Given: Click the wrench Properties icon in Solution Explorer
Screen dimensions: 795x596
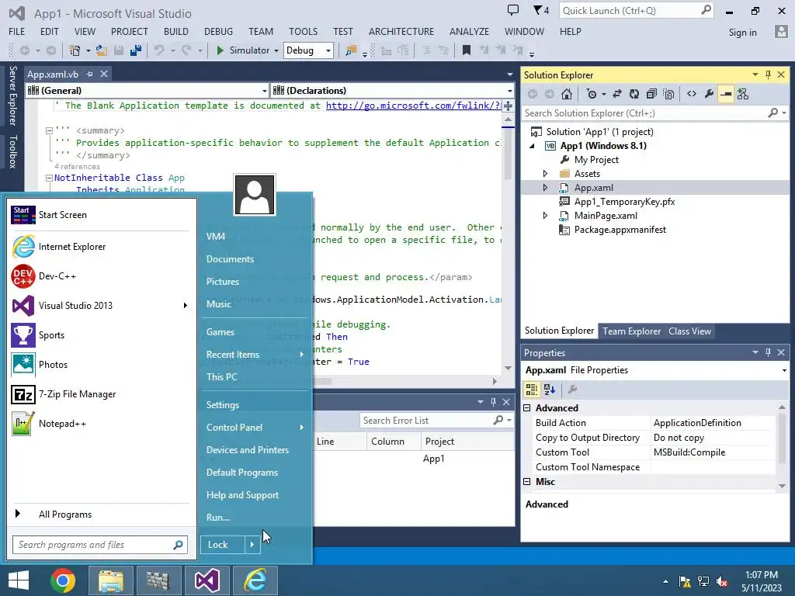Looking at the screenshot, I should [709, 94].
